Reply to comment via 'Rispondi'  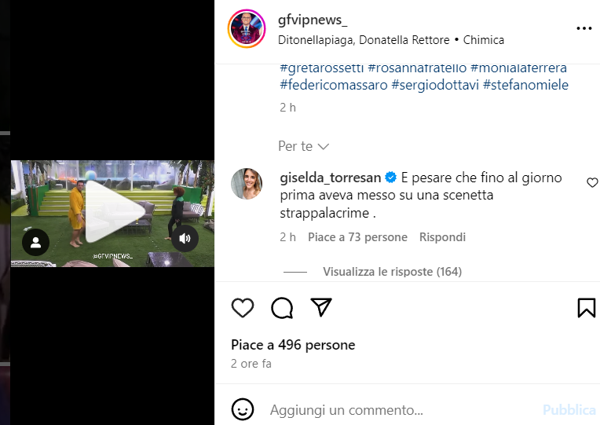(442, 237)
